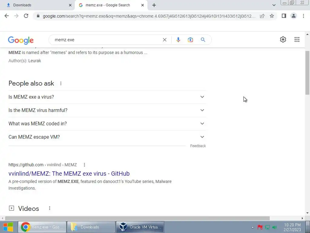Open the Videos section options menu

[x=50, y=208]
